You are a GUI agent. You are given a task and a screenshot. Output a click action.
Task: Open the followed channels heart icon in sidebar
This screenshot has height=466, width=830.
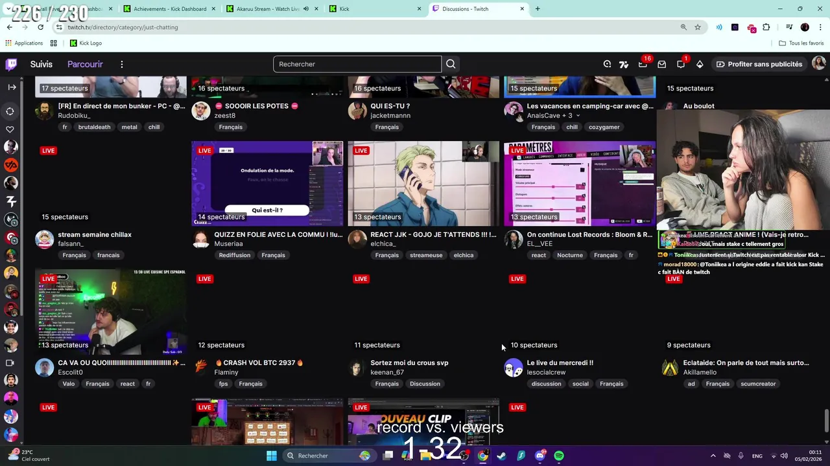tap(10, 129)
